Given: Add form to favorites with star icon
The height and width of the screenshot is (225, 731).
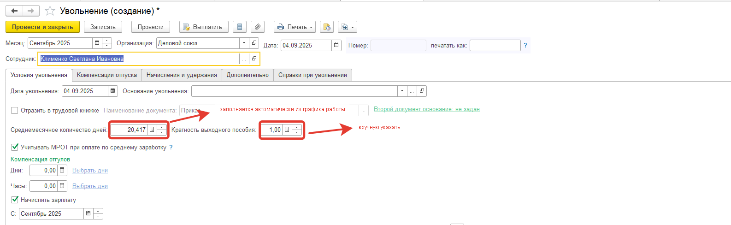Looking at the screenshot, I should click(50, 11).
